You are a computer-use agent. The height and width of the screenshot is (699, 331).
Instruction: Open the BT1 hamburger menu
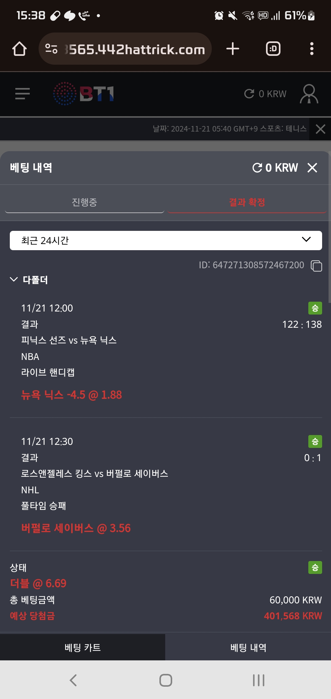click(22, 94)
